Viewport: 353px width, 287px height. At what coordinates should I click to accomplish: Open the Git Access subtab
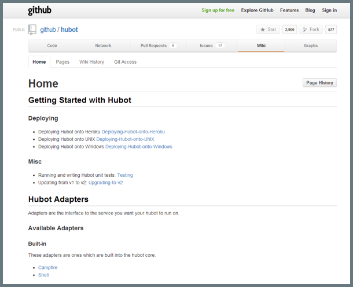[125, 62]
